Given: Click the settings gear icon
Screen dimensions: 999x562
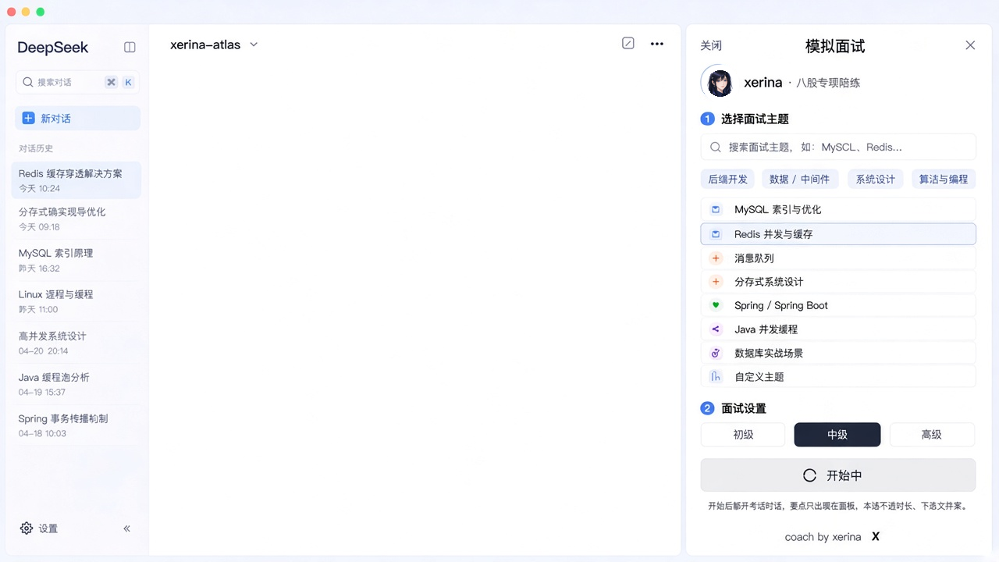Looking at the screenshot, I should click(x=27, y=528).
